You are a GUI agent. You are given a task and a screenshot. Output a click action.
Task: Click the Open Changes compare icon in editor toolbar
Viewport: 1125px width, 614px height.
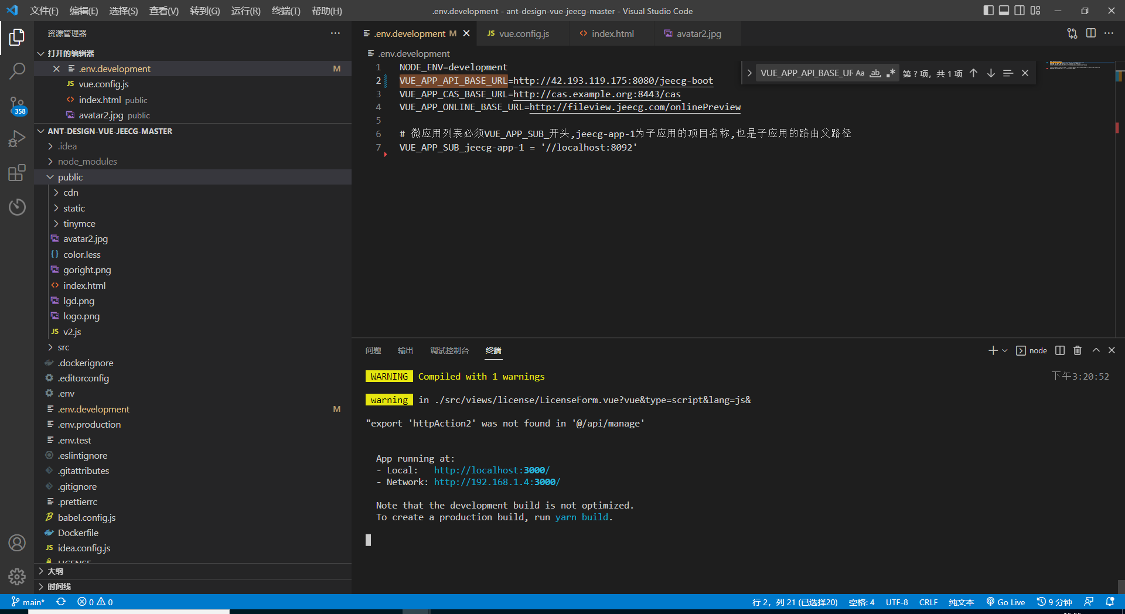(x=1072, y=33)
